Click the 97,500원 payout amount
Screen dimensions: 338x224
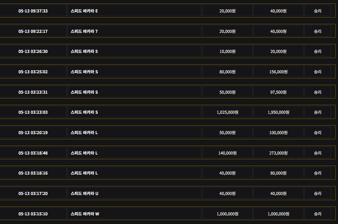pos(278,92)
